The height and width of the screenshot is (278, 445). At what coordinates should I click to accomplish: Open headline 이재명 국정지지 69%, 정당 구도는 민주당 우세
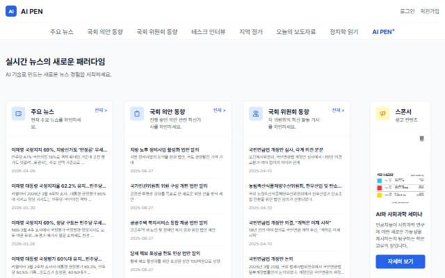(x=58, y=222)
